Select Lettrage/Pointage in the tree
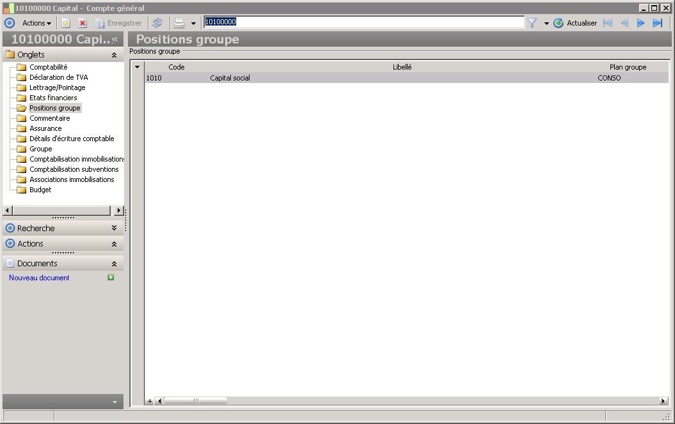This screenshot has height=424, width=675. pos(57,87)
